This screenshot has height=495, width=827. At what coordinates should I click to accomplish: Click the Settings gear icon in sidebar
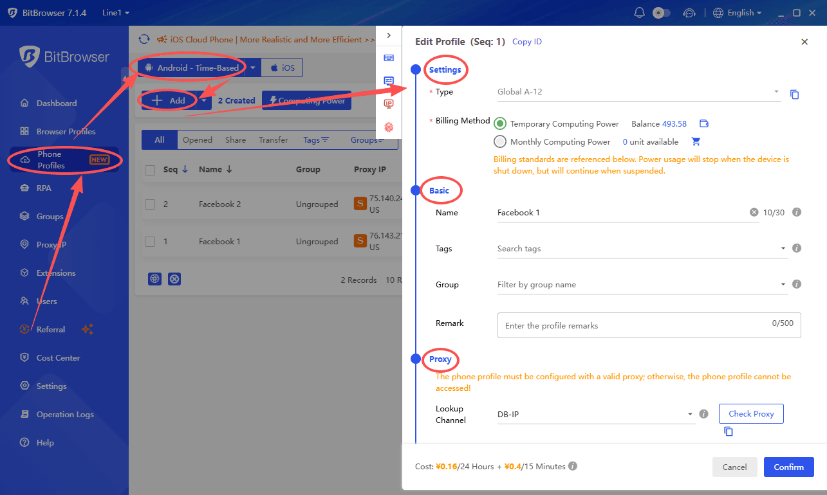[x=24, y=386]
